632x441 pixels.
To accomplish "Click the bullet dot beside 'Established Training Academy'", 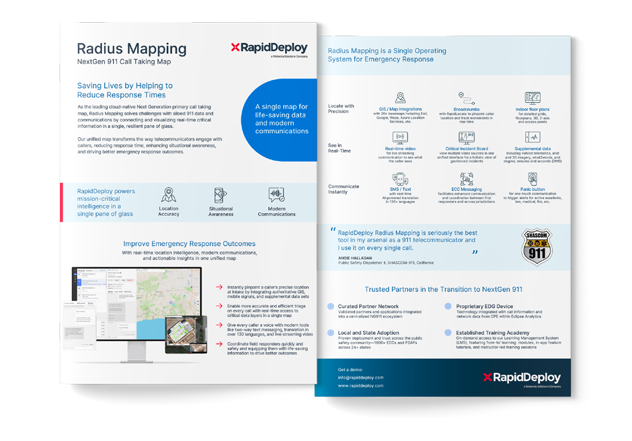I will click(x=448, y=333).
